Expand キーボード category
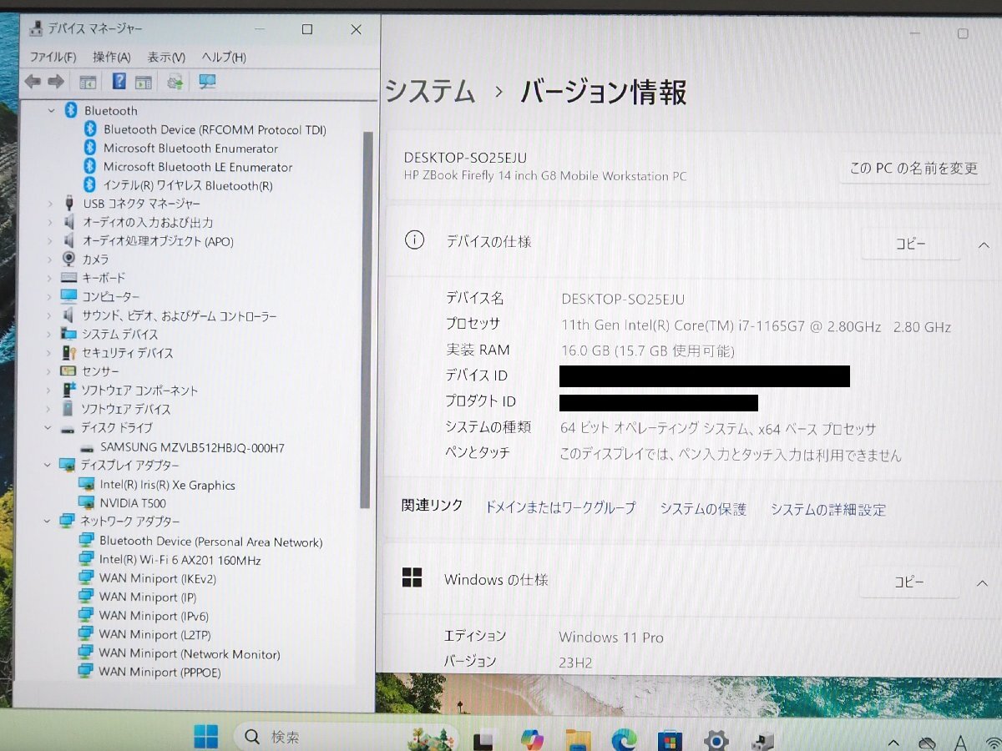Viewport: 1002px width, 751px height. [x=49, y=278]
